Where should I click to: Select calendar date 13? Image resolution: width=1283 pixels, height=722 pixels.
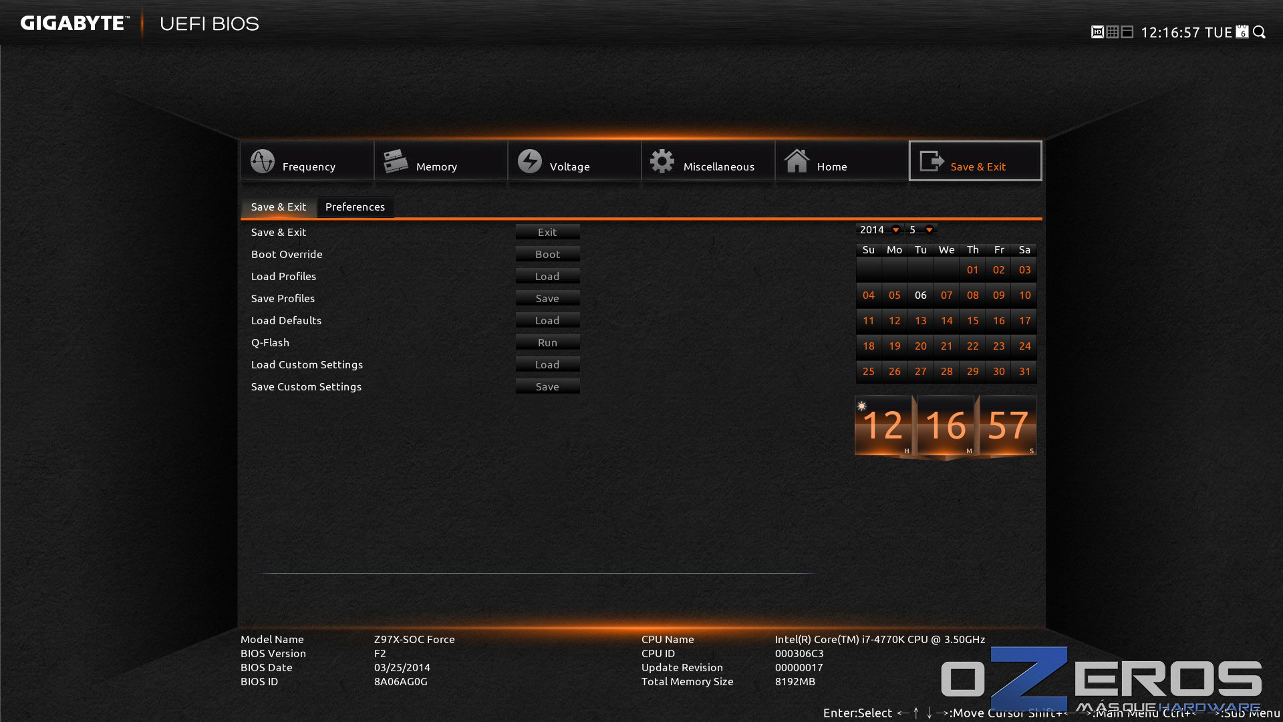(921, 321)
